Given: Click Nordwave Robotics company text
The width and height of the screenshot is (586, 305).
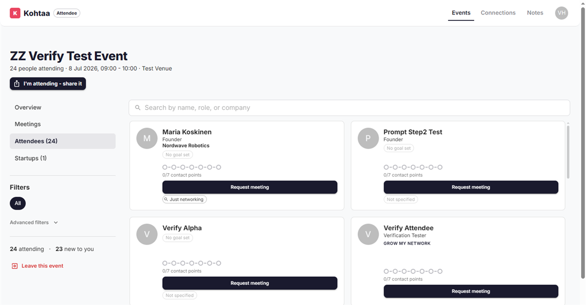Looking at the screenshot, I should pos(186,146).
